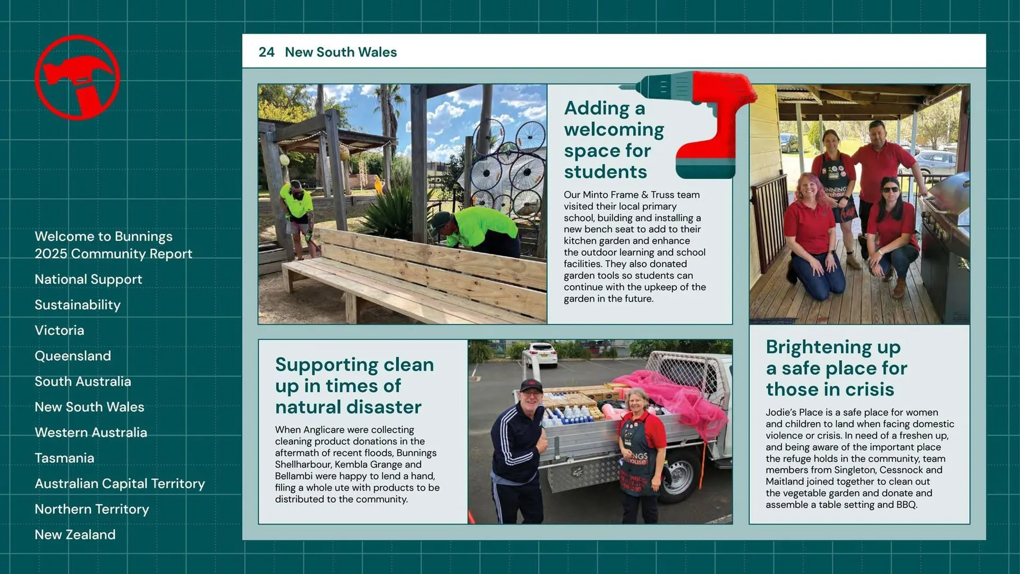
Task: Navigate to the Victoria section
Action: [59, 330]
